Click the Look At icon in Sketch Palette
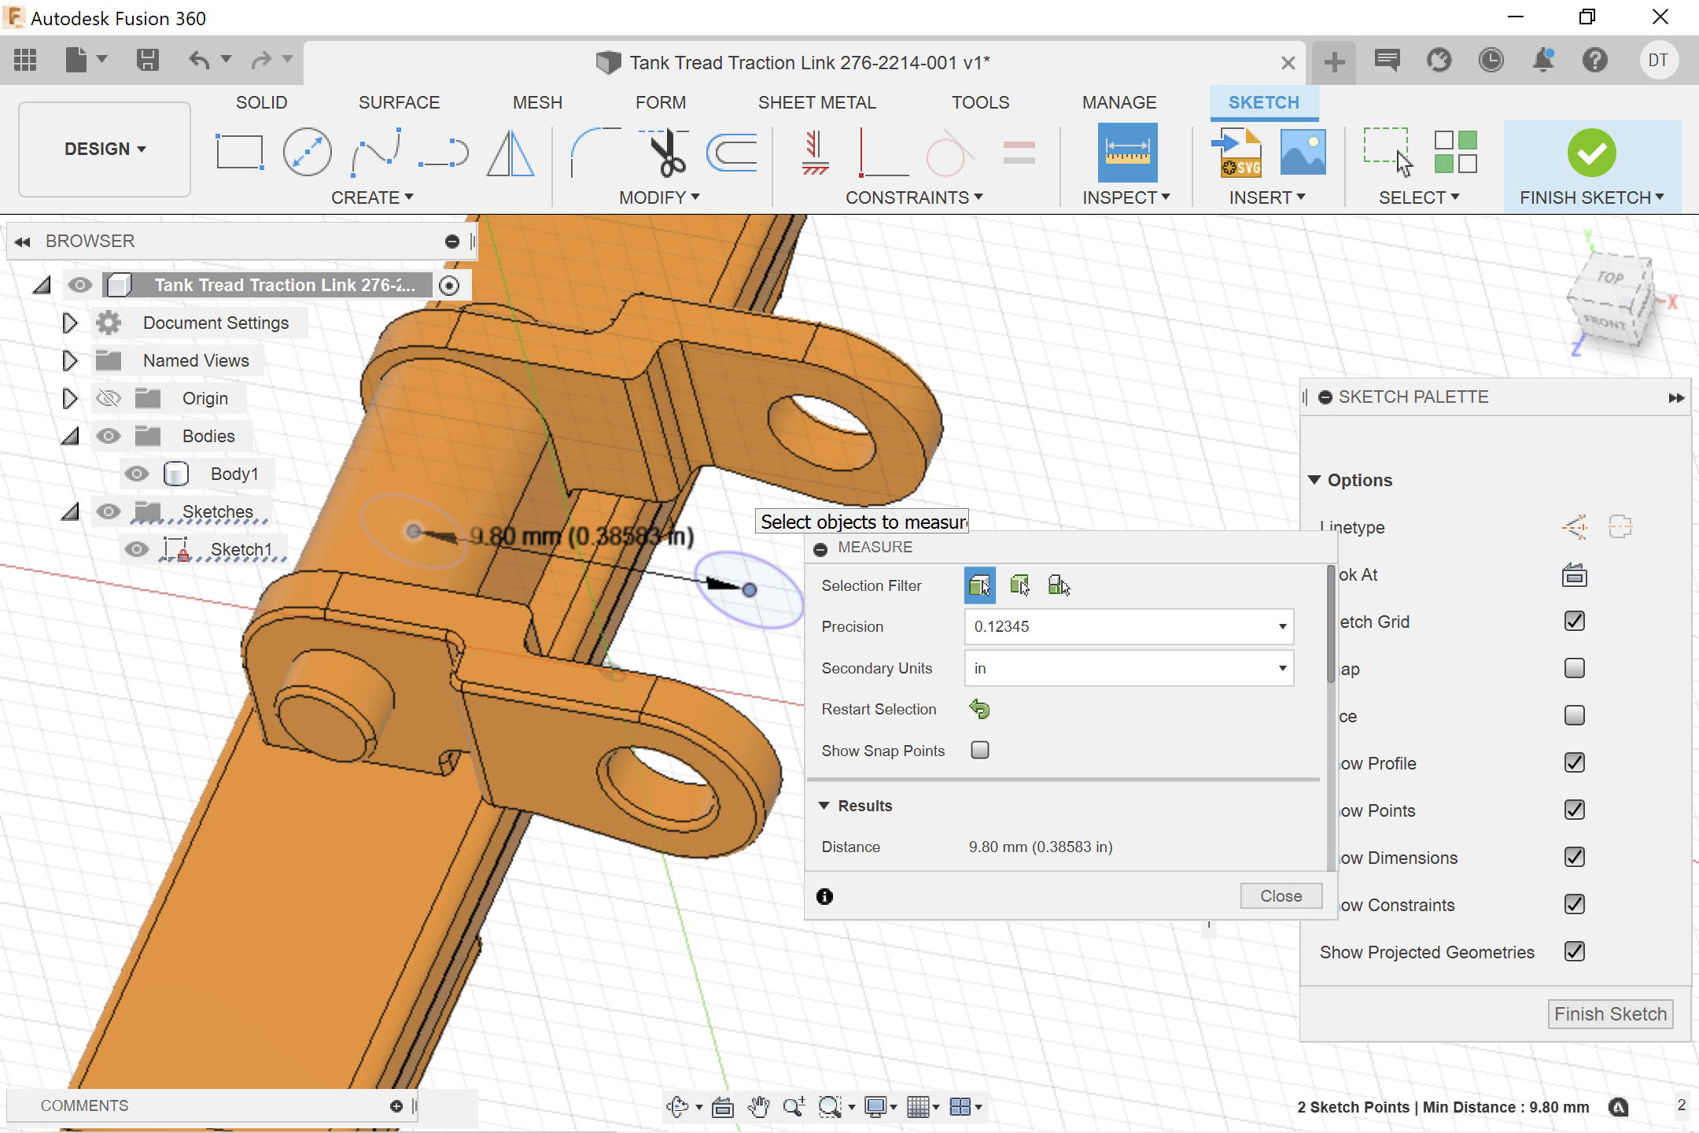1699x1133 pixels. click(x=1574, y=575)
